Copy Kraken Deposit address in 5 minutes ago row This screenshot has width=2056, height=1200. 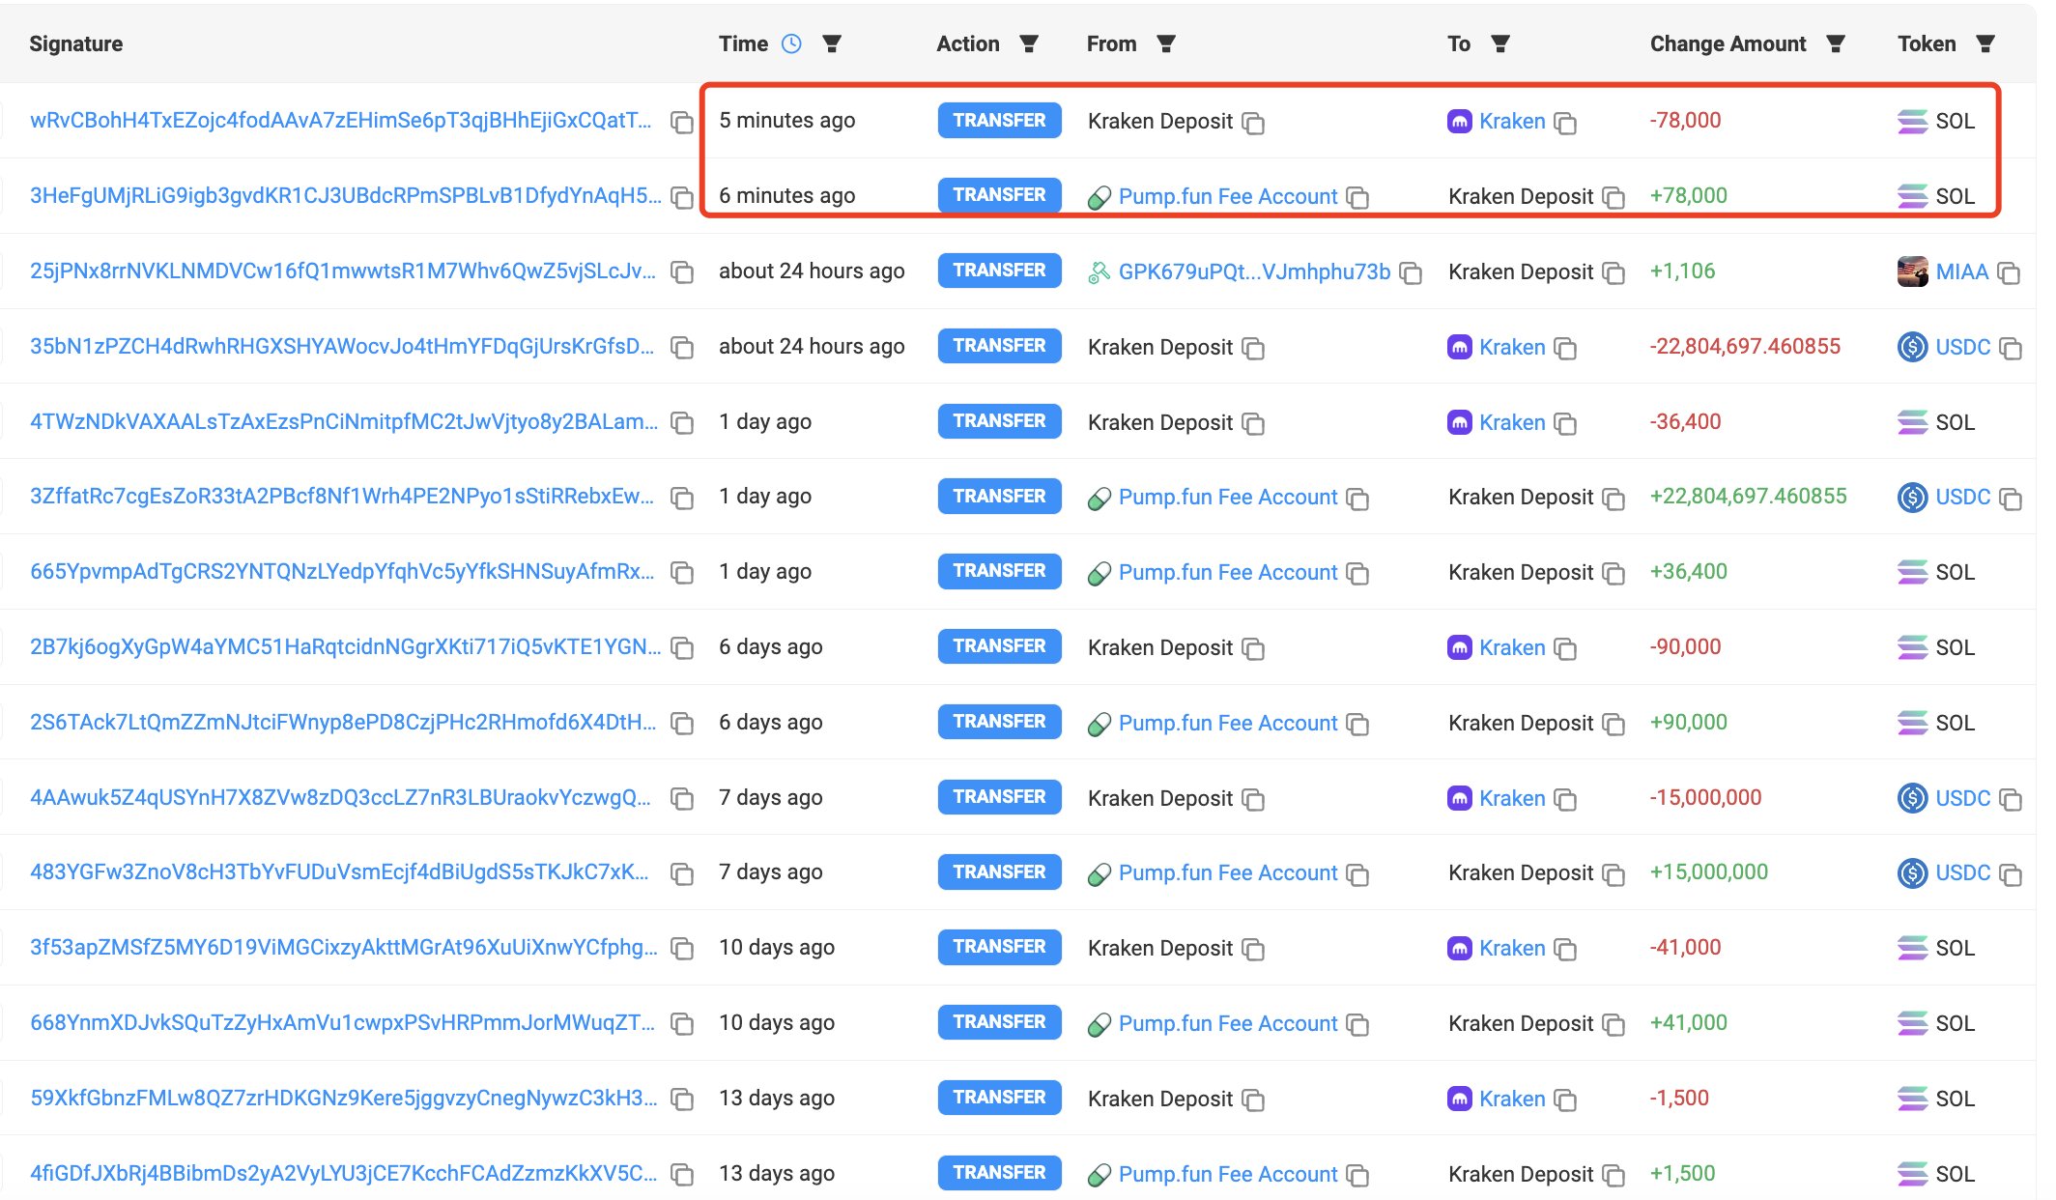1253,123
